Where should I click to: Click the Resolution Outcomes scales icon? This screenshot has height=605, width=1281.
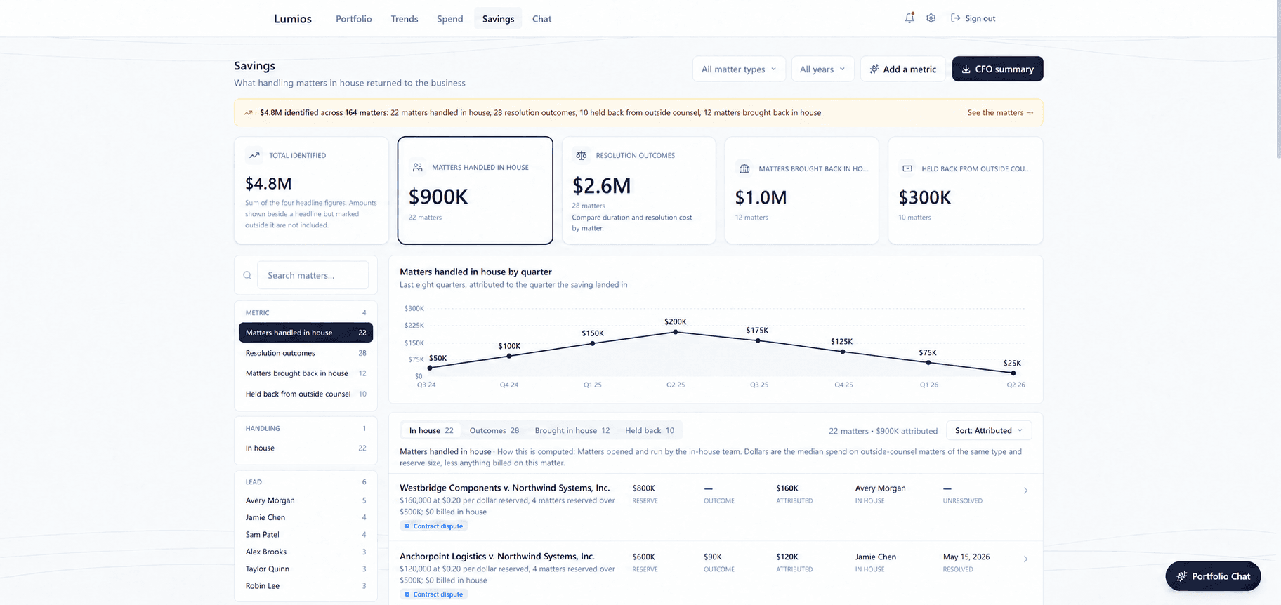(x=582, y=155)
